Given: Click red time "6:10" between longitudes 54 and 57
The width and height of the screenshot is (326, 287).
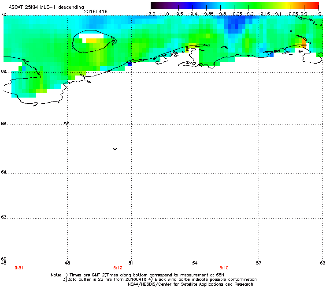Looking at the screenshot, I should click(x=224, y=268).
